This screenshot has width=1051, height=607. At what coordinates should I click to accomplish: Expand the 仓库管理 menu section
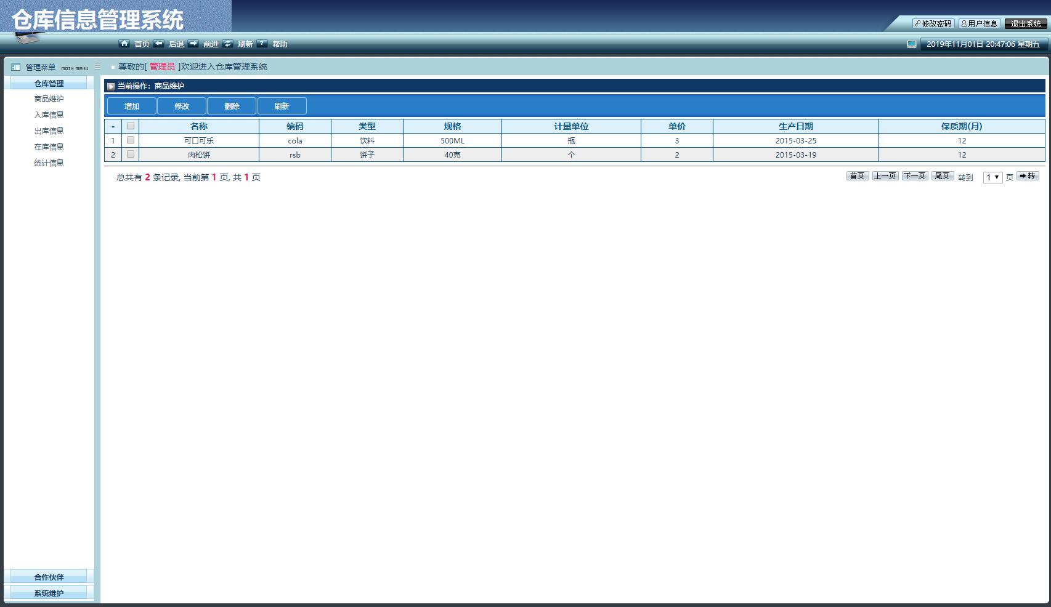point(49,83)
